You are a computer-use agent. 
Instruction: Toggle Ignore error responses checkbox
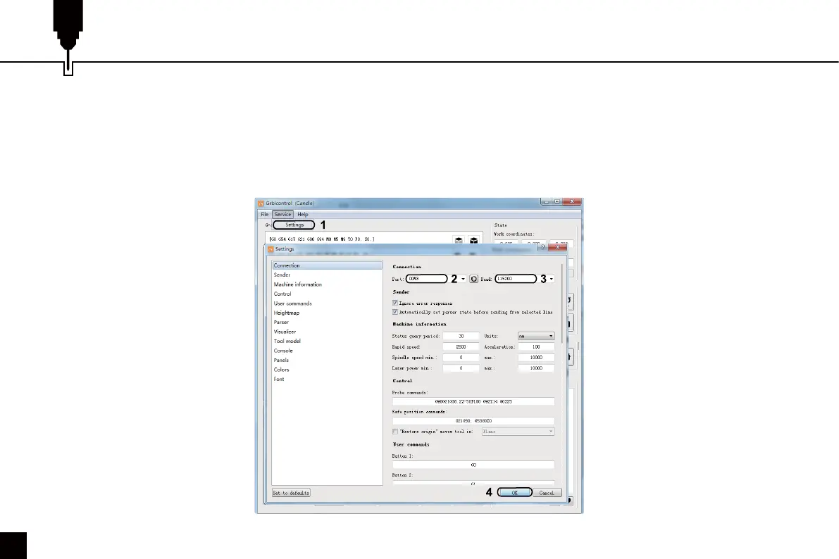[395, 303]
